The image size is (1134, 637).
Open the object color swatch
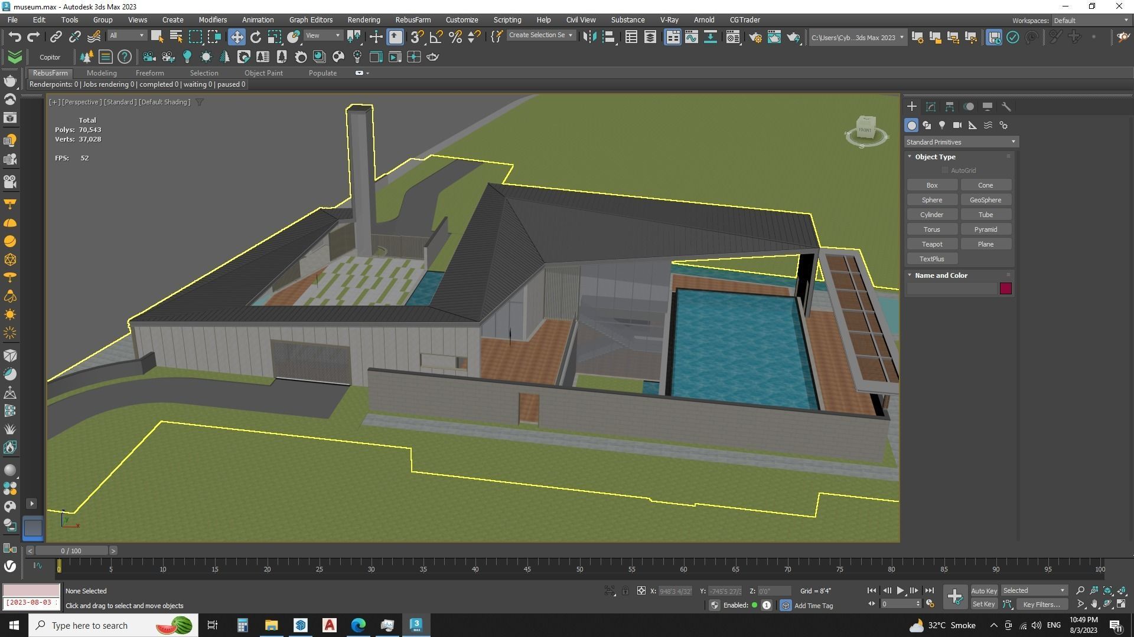pos(1005,288)
